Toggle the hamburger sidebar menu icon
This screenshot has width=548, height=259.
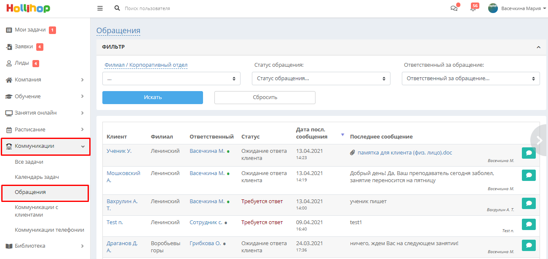100,8
